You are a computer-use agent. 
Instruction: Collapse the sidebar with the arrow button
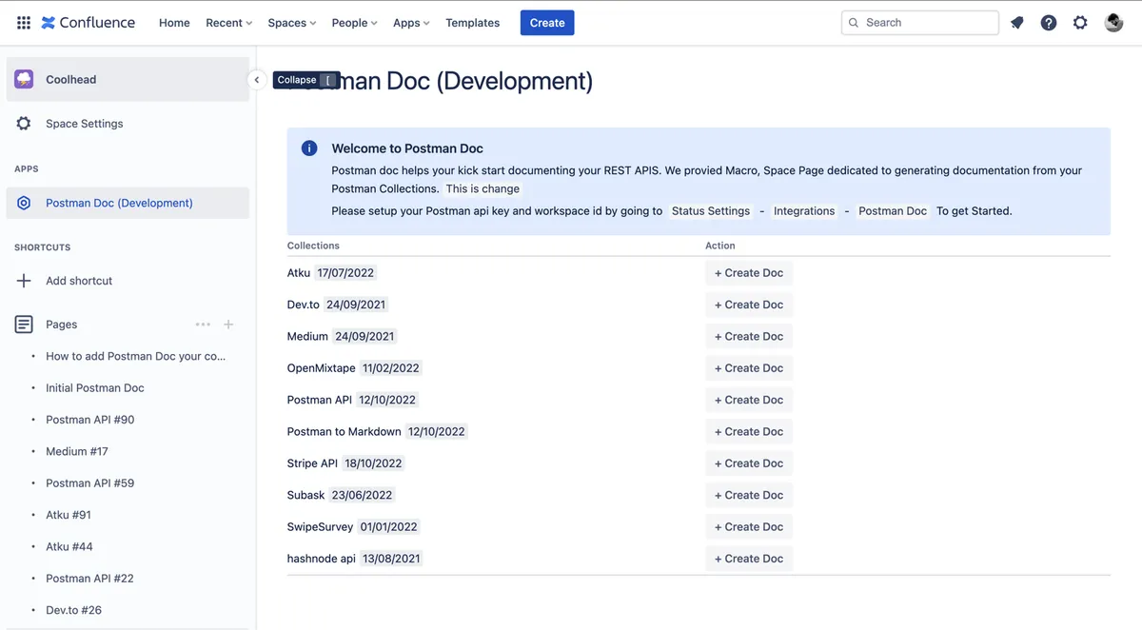(x=256, y=80)
